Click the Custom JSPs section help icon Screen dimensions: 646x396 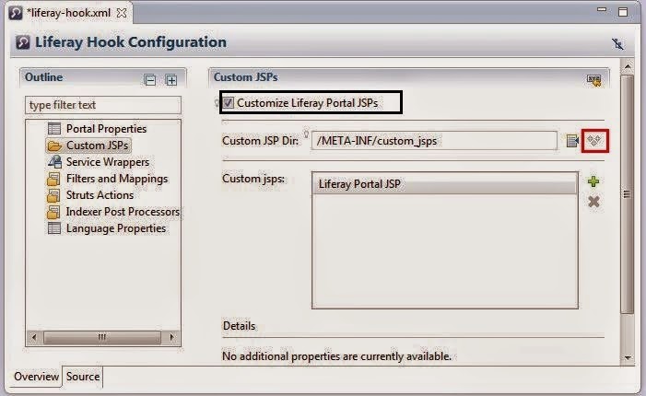593,79
